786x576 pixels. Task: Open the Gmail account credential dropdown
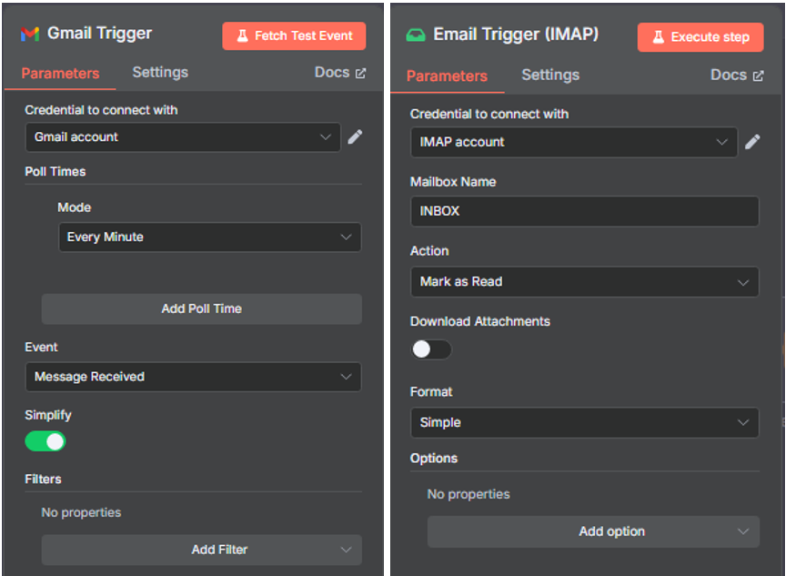[183, 136]
